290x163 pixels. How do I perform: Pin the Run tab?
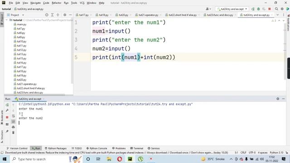(x=7, y=131)
